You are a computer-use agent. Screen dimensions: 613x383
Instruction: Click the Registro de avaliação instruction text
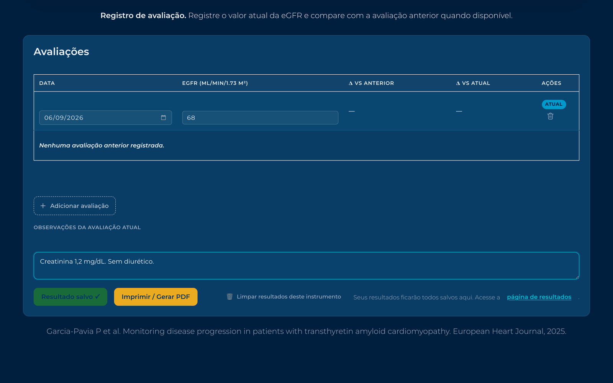click(306, 16)
